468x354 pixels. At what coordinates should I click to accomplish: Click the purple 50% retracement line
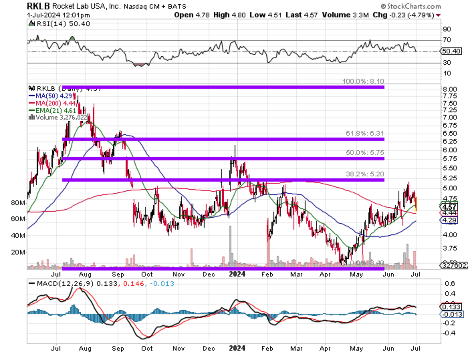click(x=223, y=159)
